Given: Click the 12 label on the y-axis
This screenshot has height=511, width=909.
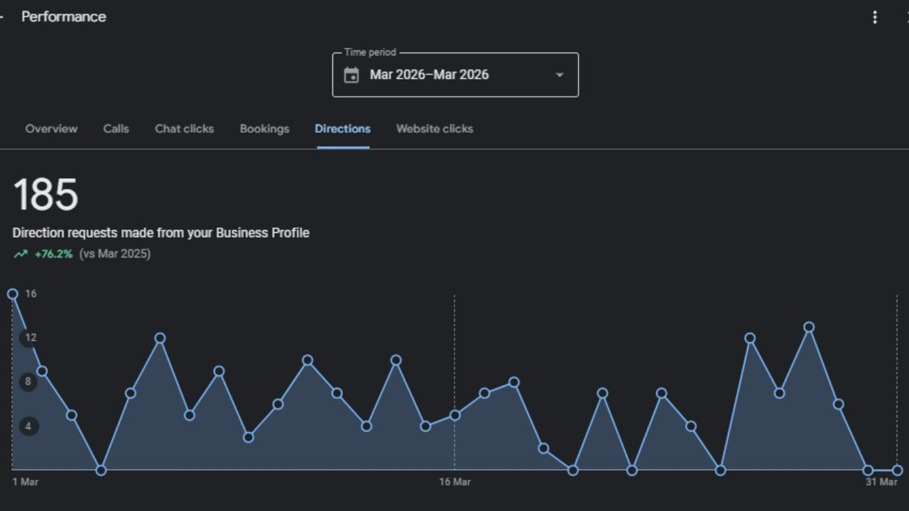Looking at the screenshot, I should pyautogui.click(x=30, y=338).
